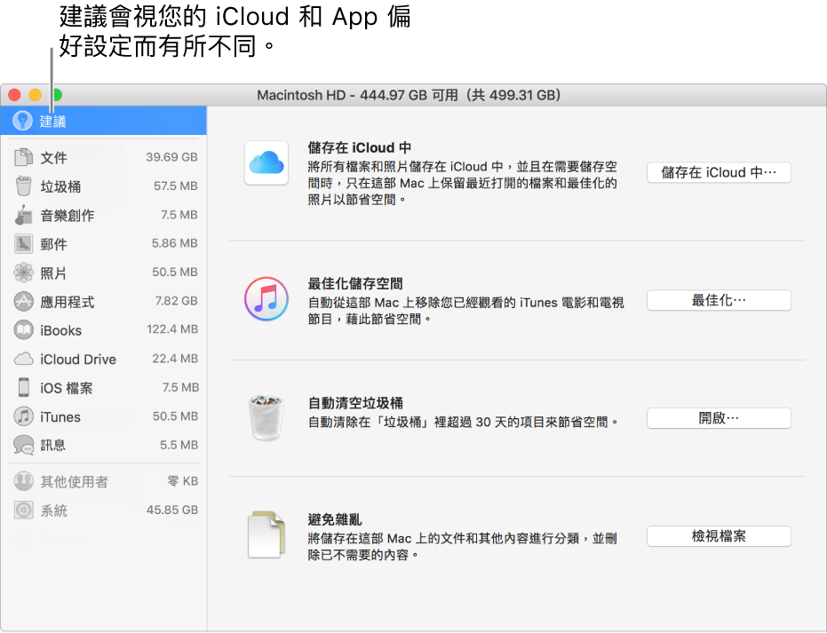Click the 照片 flower icon
This screenshot has height=633, width=827.
click(x=24, y=273)
